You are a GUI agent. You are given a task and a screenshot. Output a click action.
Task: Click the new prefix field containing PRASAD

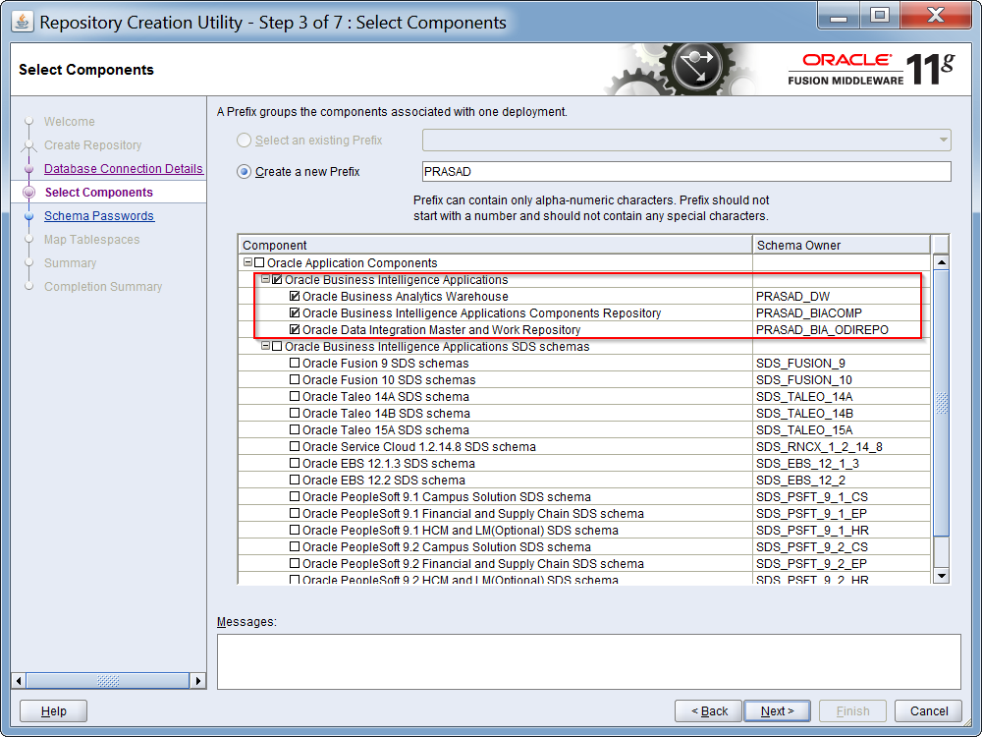click(686, 171)
